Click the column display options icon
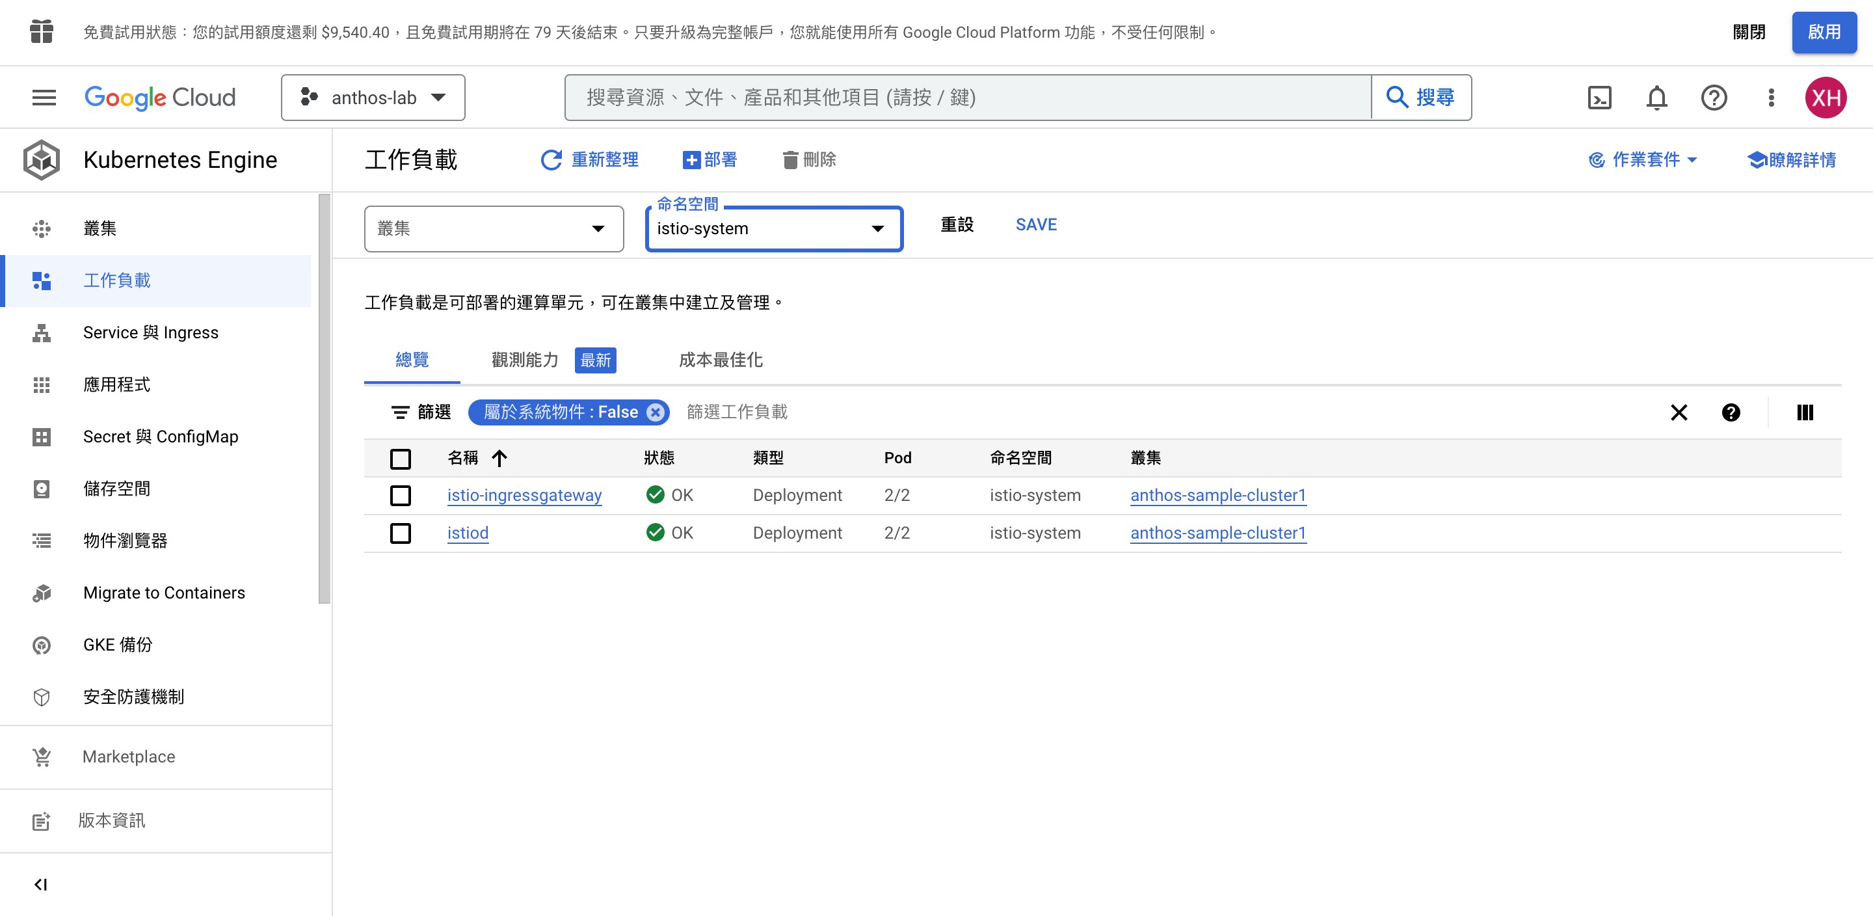Viewport: 1873px width, 916px height. pos(1805,412)
